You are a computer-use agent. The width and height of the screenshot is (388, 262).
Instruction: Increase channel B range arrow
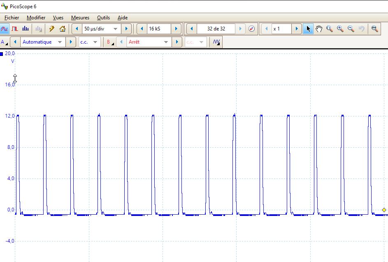point(177,42)
